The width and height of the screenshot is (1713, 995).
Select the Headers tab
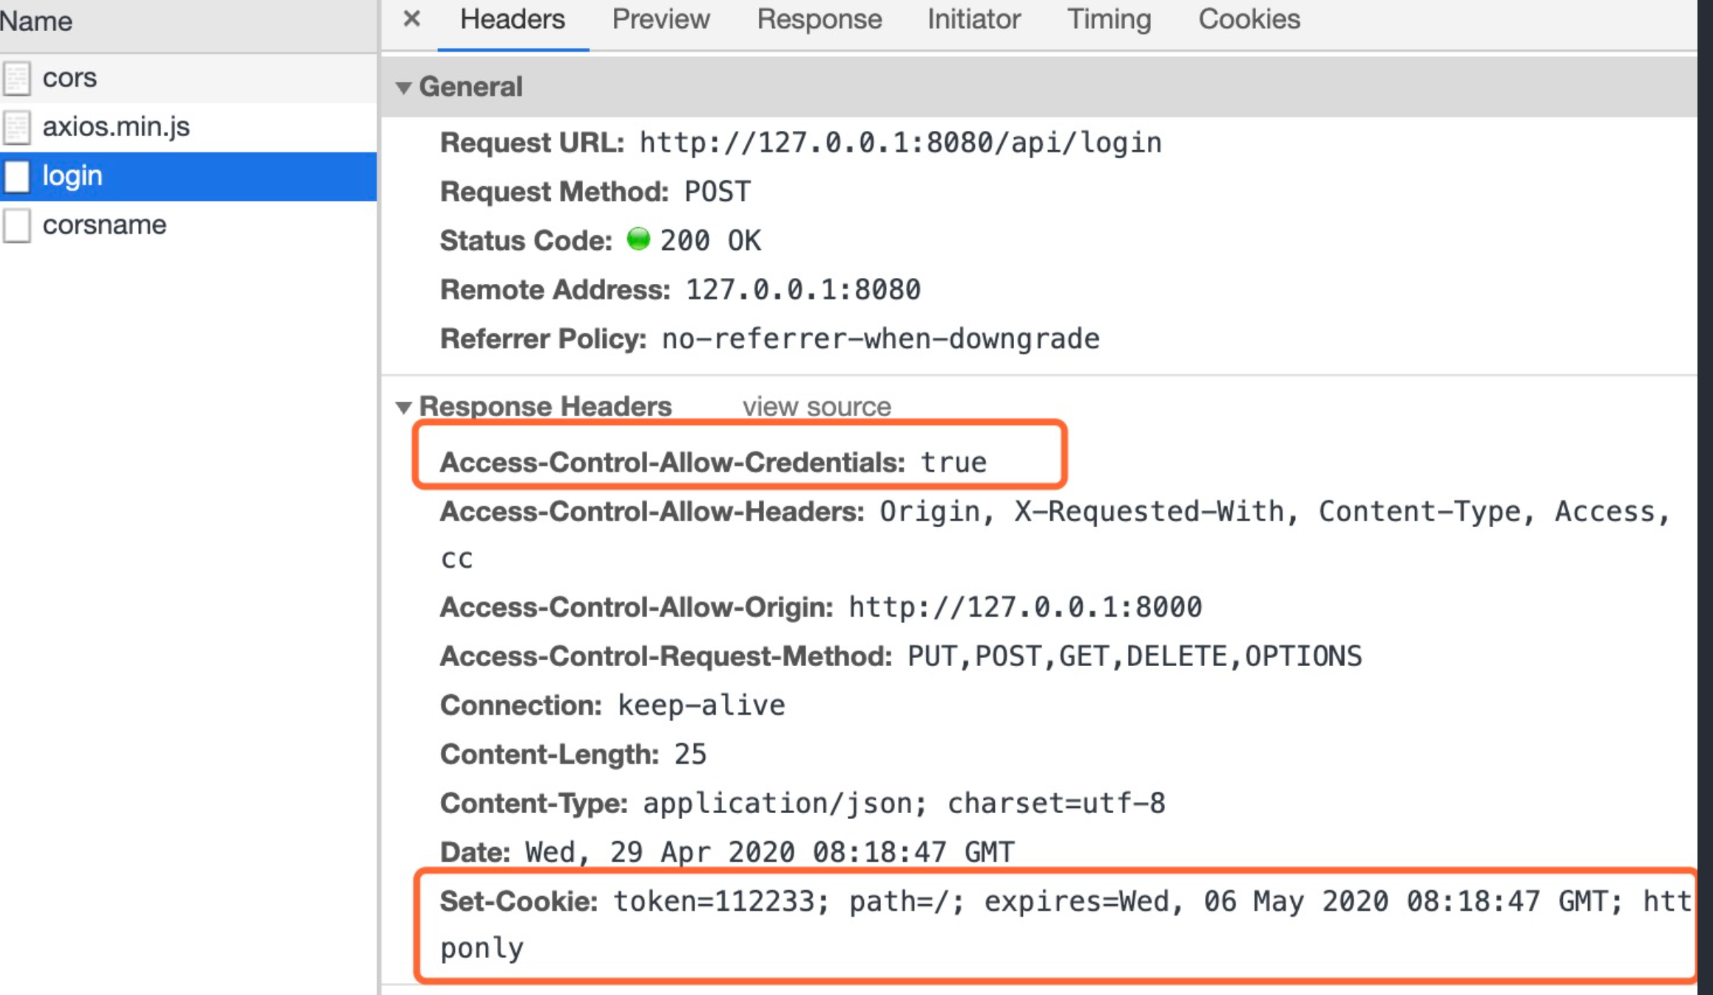512,20
